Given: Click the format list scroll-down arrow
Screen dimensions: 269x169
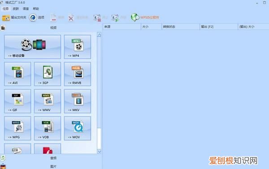Looking at the screenshot, I should [99, 152].
